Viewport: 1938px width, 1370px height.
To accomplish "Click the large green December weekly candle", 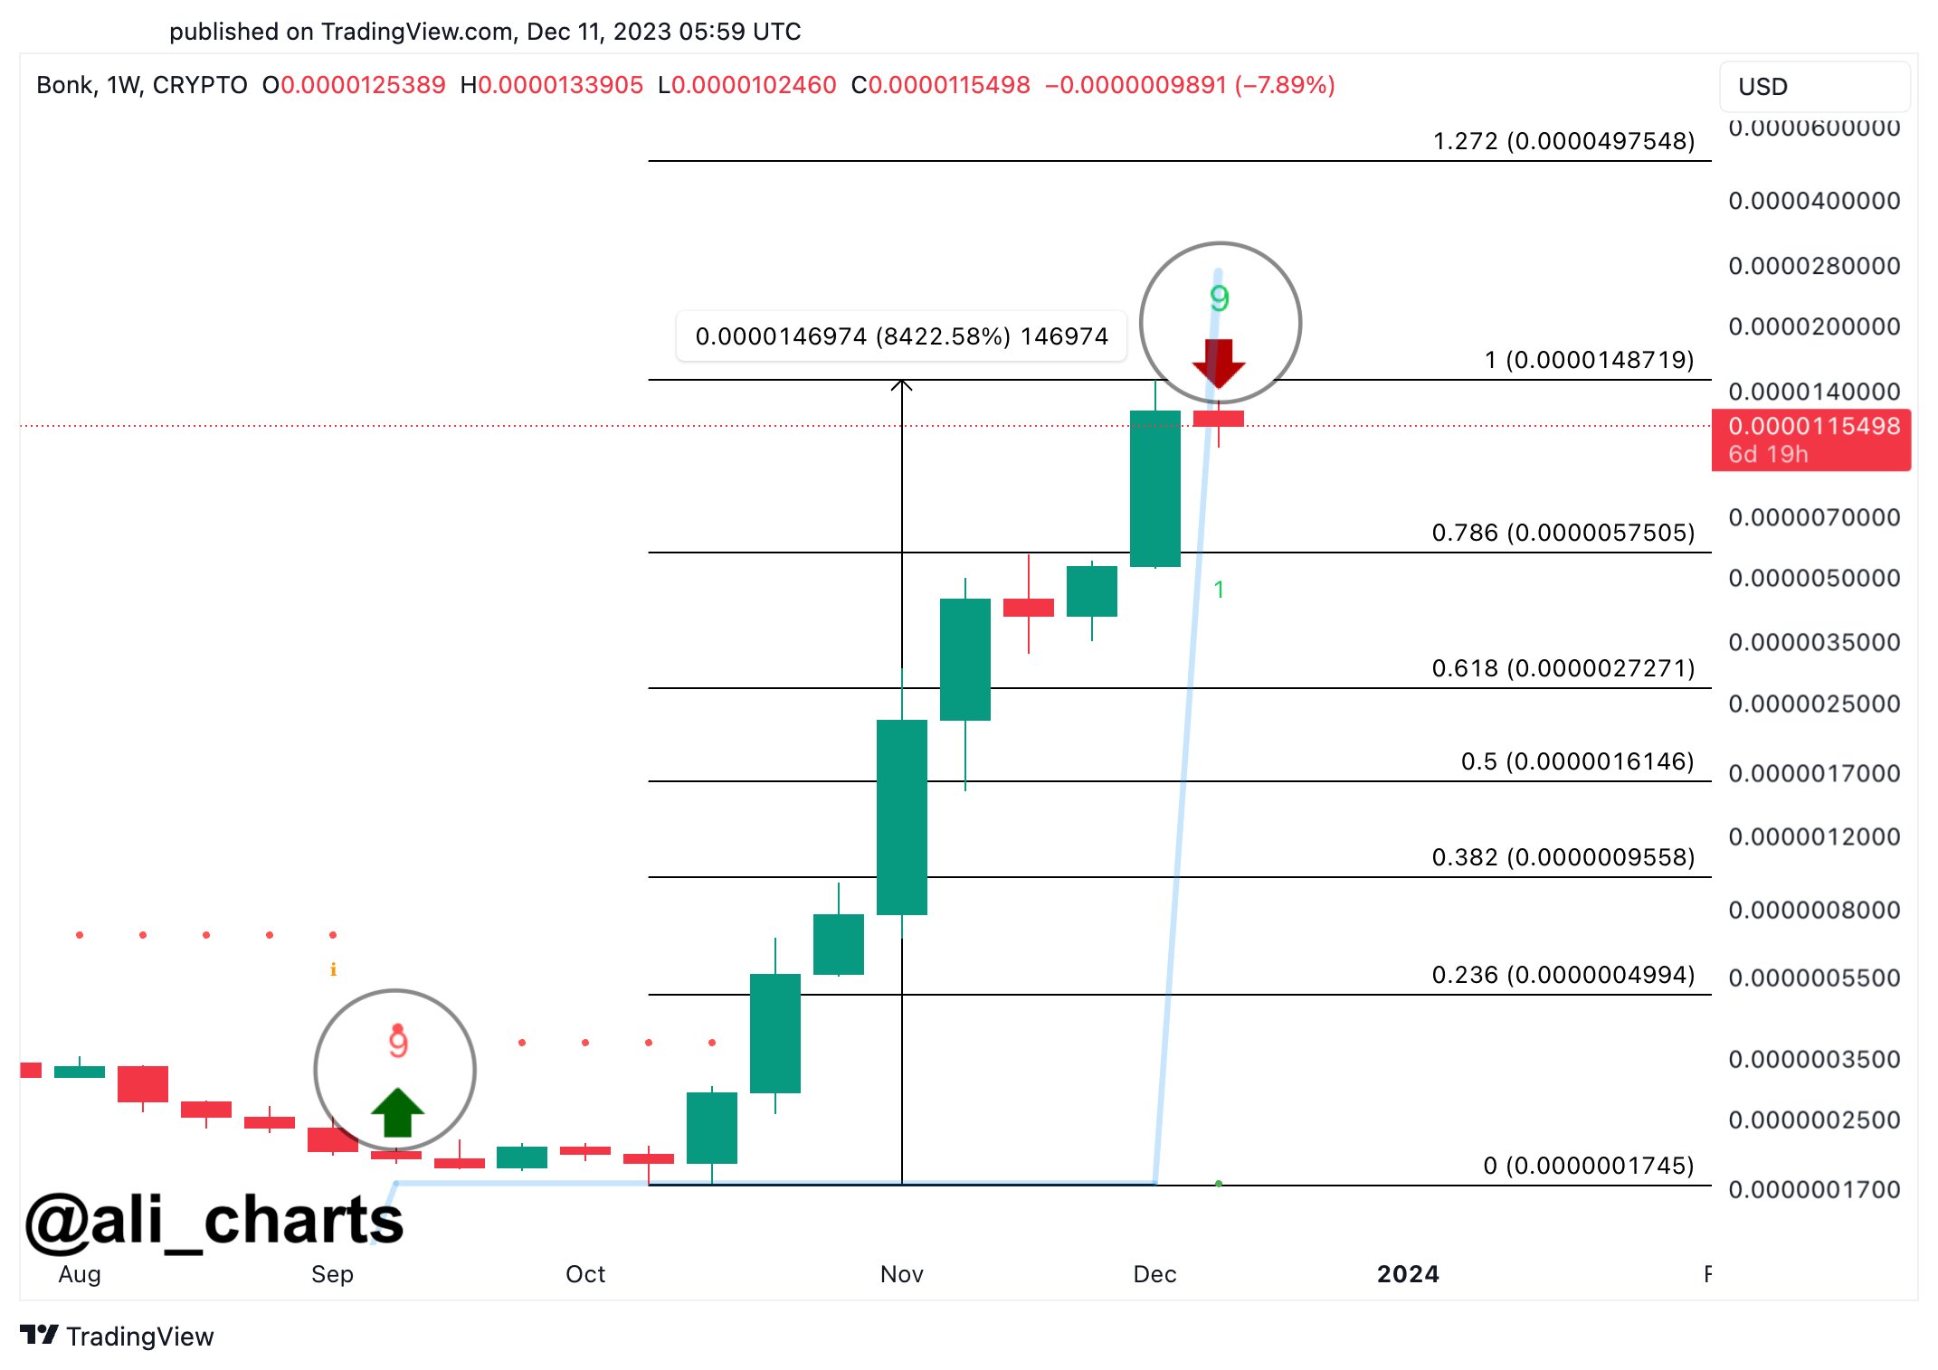I will [1154, 488].
